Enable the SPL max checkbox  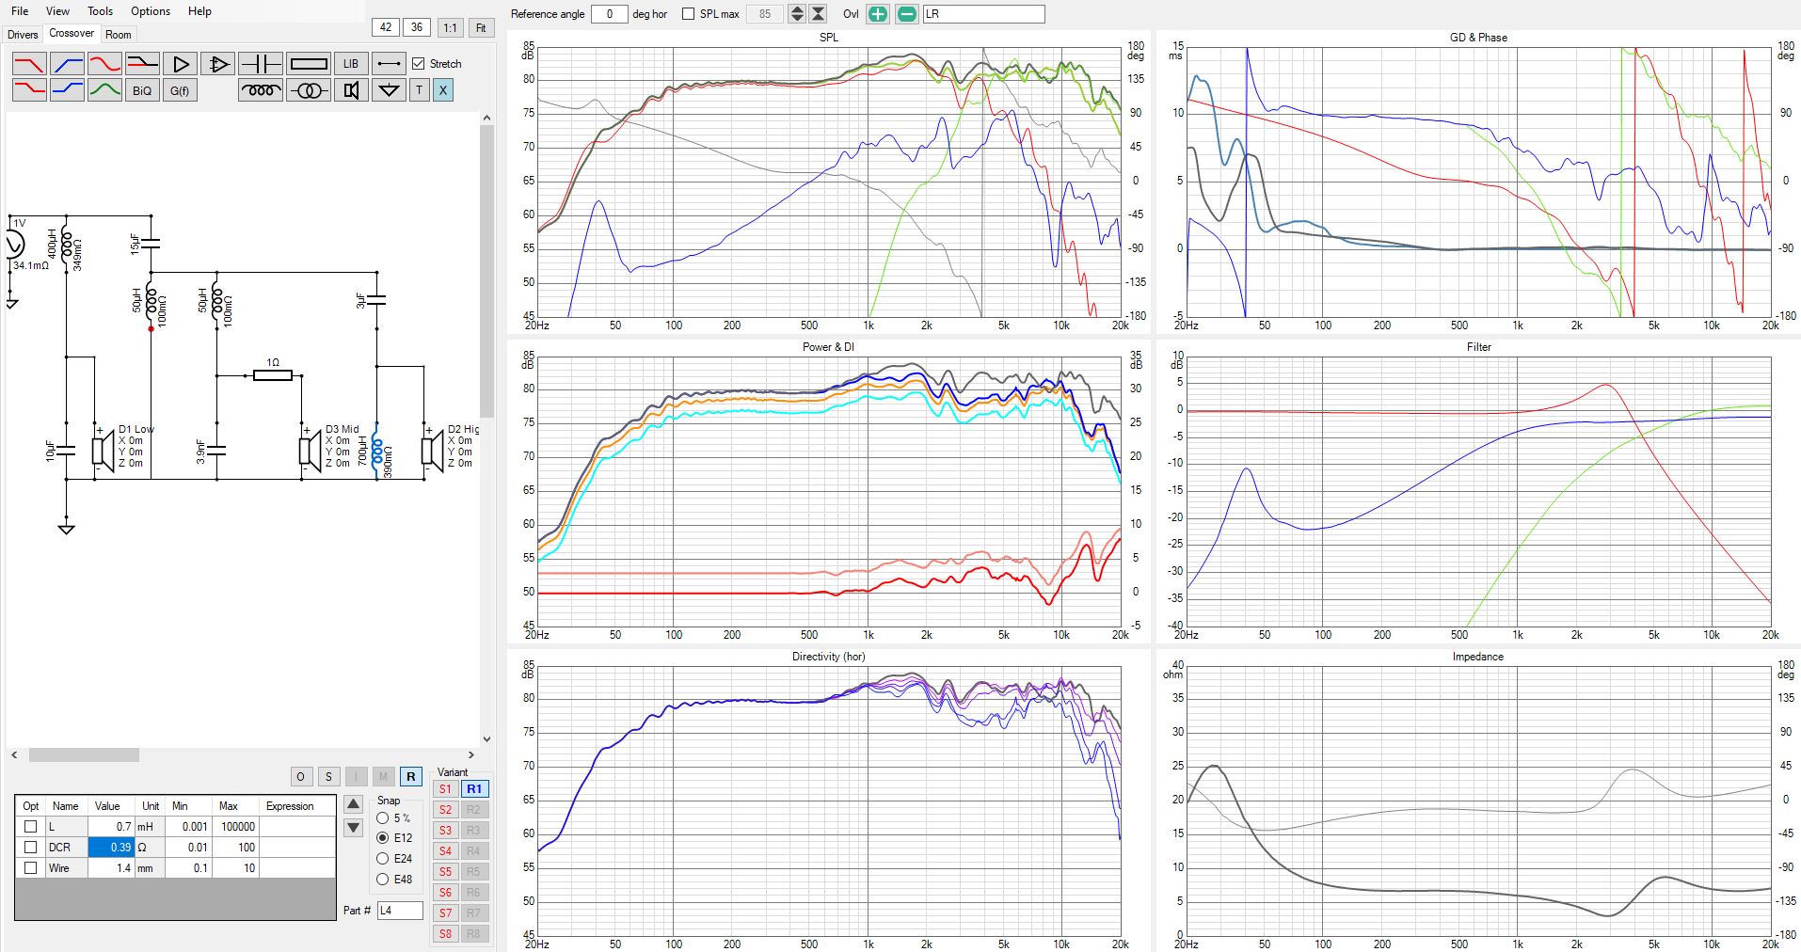[x=688, y=14]
